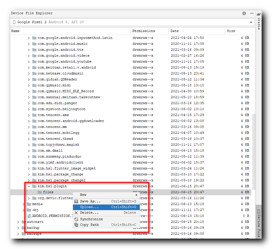Expand the backup folder
This screenshot has width=272, height=249.
18,228
